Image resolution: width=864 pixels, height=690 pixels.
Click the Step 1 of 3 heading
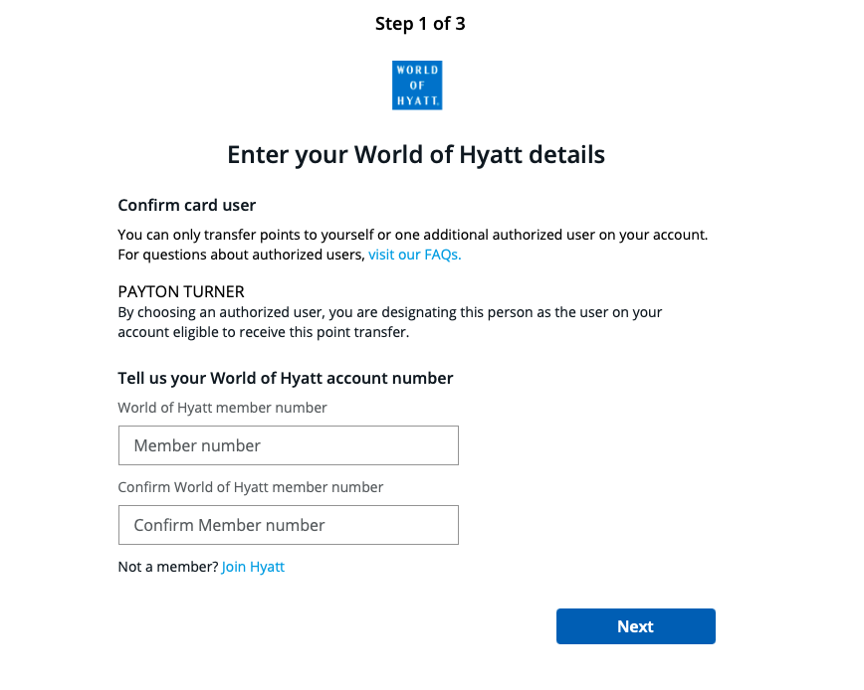tap(420, 23)
